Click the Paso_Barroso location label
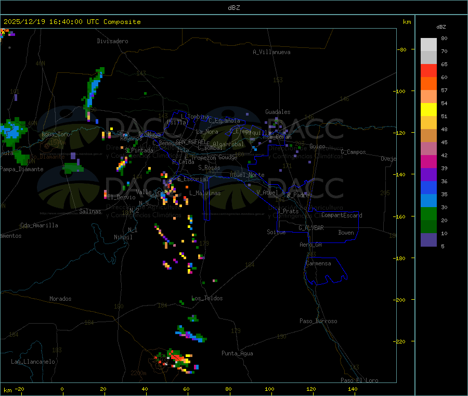This screenshot has height=396, width=468. pyautogui.click(x=318, y=321)
